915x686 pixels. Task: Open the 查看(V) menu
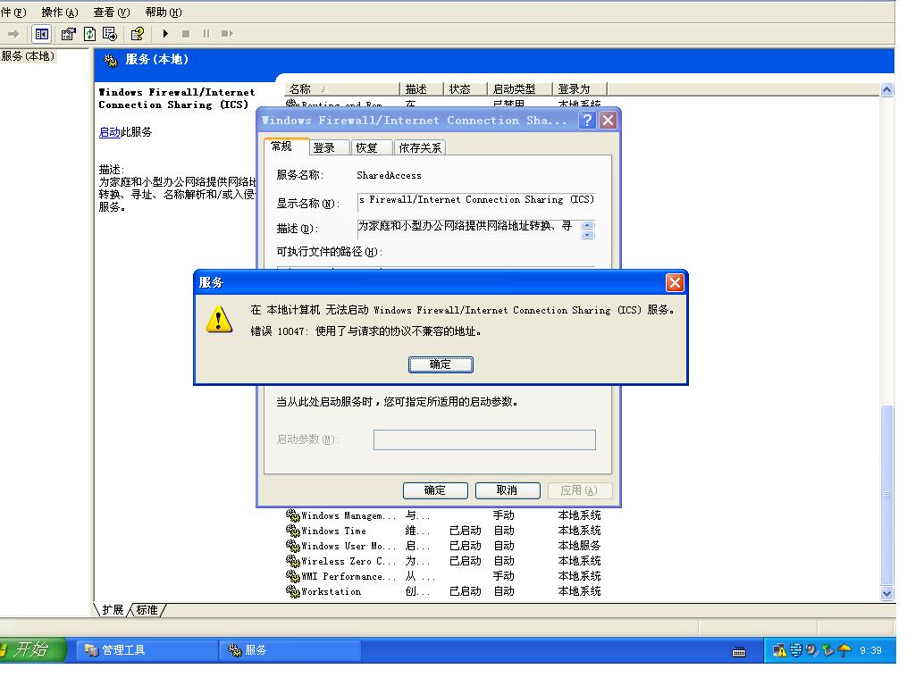click(x=112, y=13)
